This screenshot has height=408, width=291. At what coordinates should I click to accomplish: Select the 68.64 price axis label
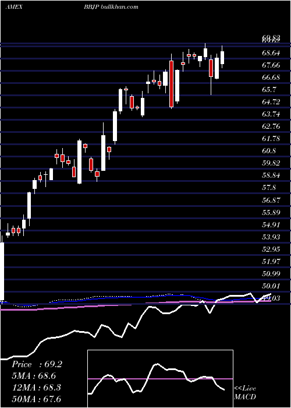[x=271, y=53]
